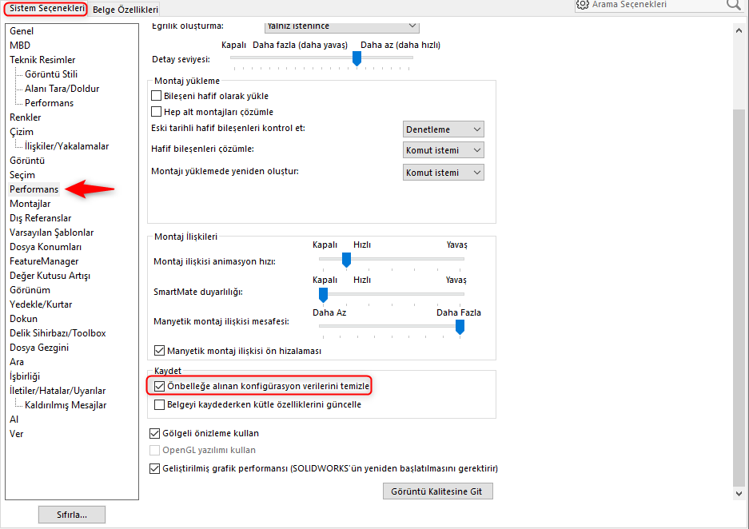Click Detay seviyesi slider handle
This screenshot has width=749, height=529.
(357, 58)
